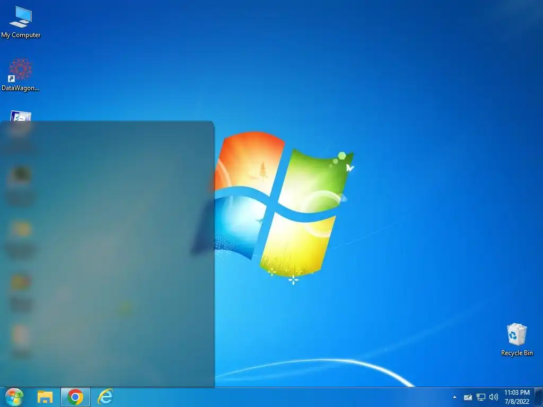Launch Internet Explorer from taskbar

click(x=106, y=397)
